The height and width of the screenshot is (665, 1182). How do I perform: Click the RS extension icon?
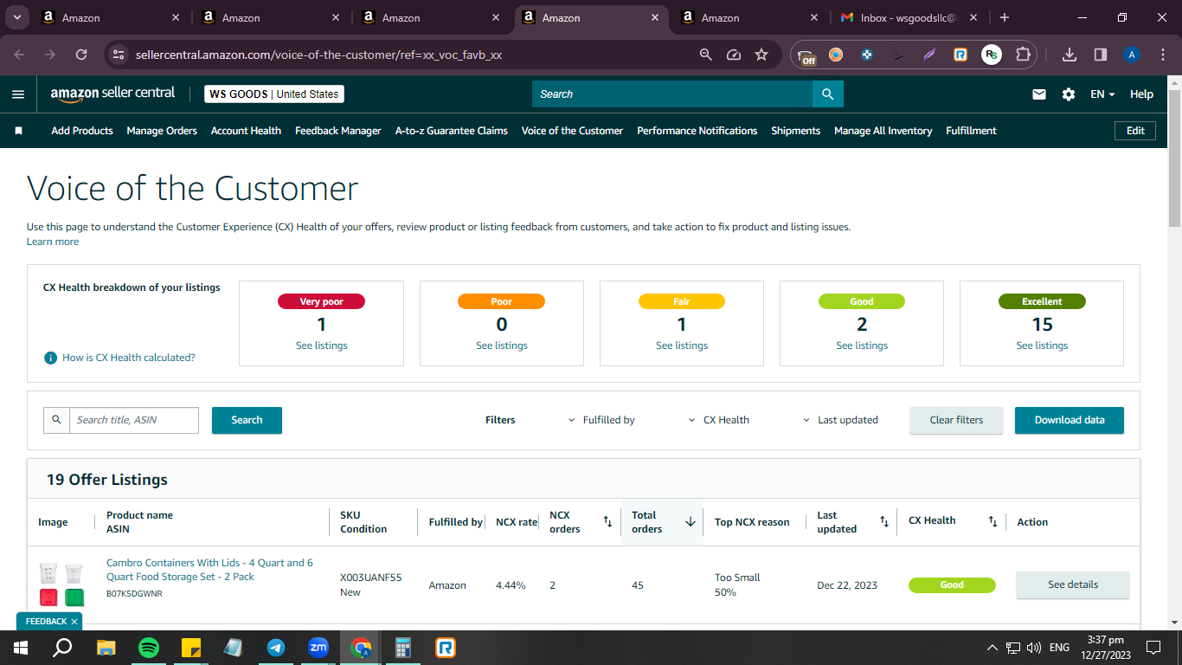(x=992, y=55)
